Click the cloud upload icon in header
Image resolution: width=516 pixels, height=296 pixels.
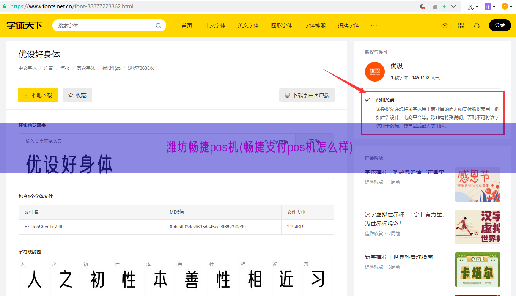click(445, 25)
